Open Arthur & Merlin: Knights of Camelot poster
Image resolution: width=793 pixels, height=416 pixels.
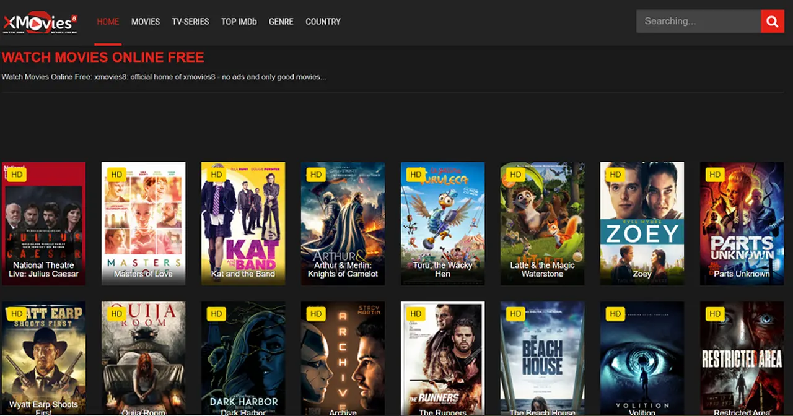[x=343, y=223]
